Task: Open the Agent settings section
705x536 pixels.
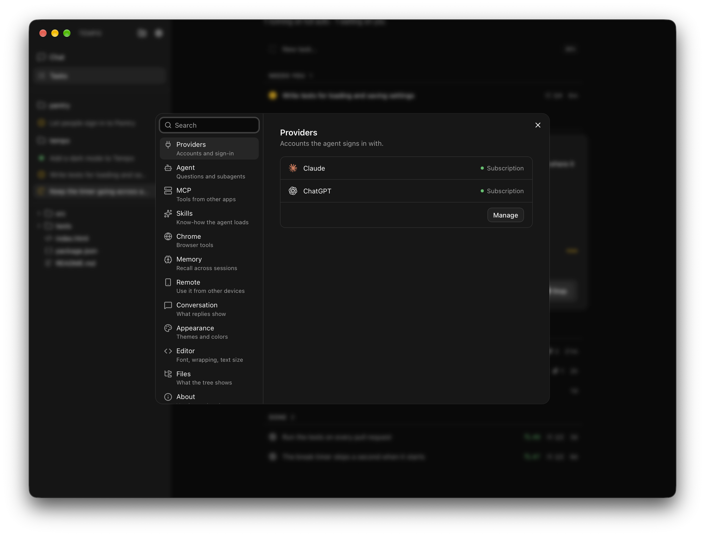Action: (209, 172)
